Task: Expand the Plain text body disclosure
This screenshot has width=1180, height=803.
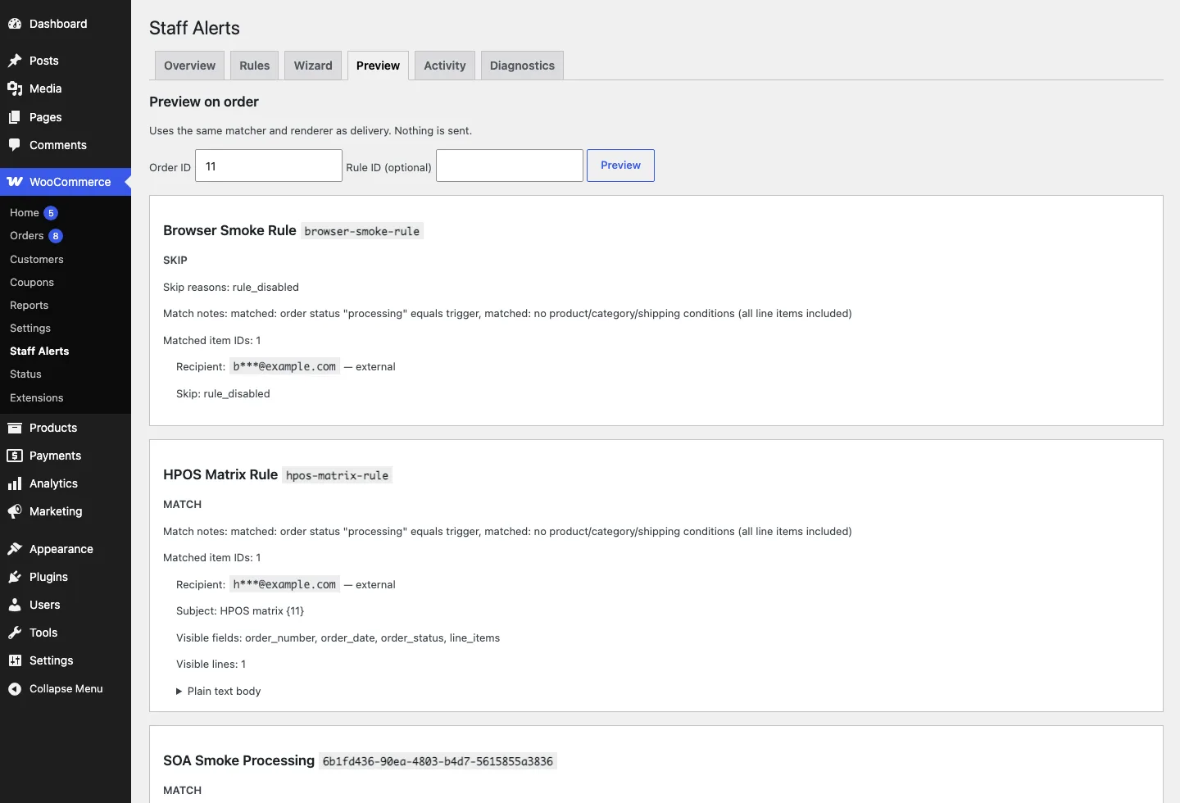Action: [x=219, y=691]
